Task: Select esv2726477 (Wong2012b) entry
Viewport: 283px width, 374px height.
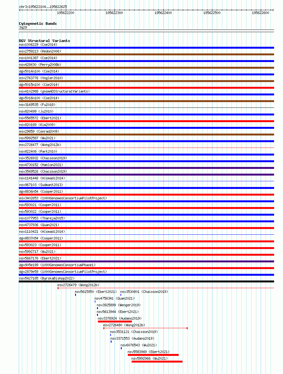Action: [x=40, y=145]
